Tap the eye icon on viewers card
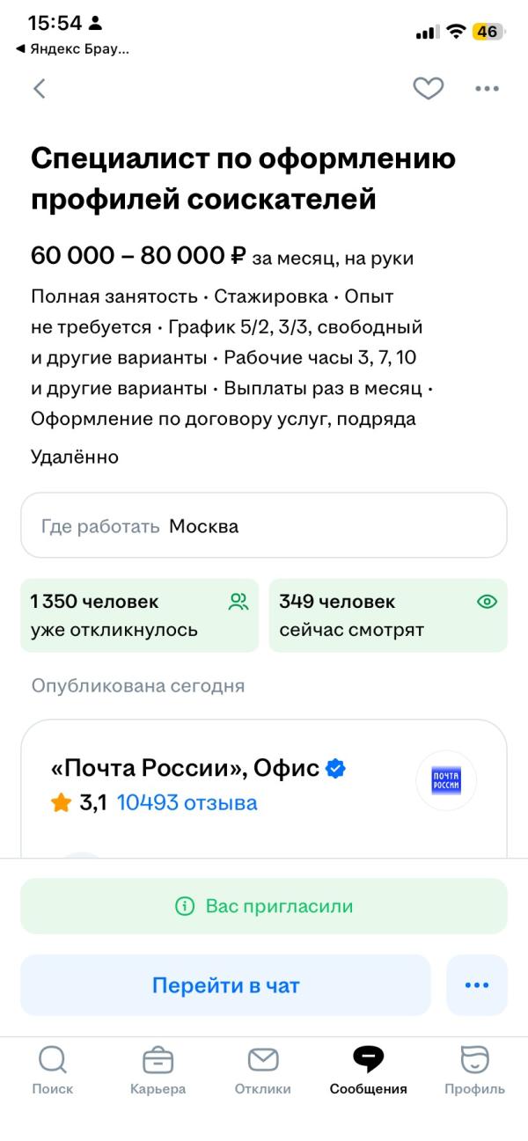Image resolution: width=528 pixels, height=1141 pixels. tap(487, 603)
